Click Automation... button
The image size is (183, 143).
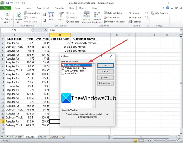pos(105,83)
